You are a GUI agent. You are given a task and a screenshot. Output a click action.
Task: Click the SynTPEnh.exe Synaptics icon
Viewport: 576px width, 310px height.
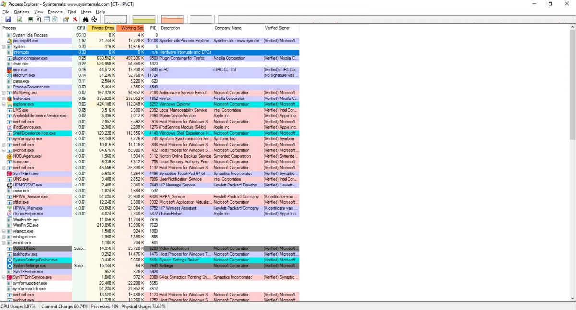[10, 174]
